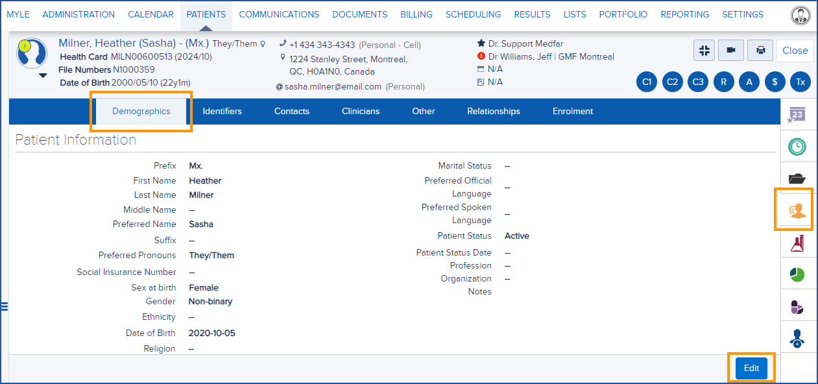Open the clock history sidebar icon
The width and height of the screenshot is (818, 384).
(798, 146)
